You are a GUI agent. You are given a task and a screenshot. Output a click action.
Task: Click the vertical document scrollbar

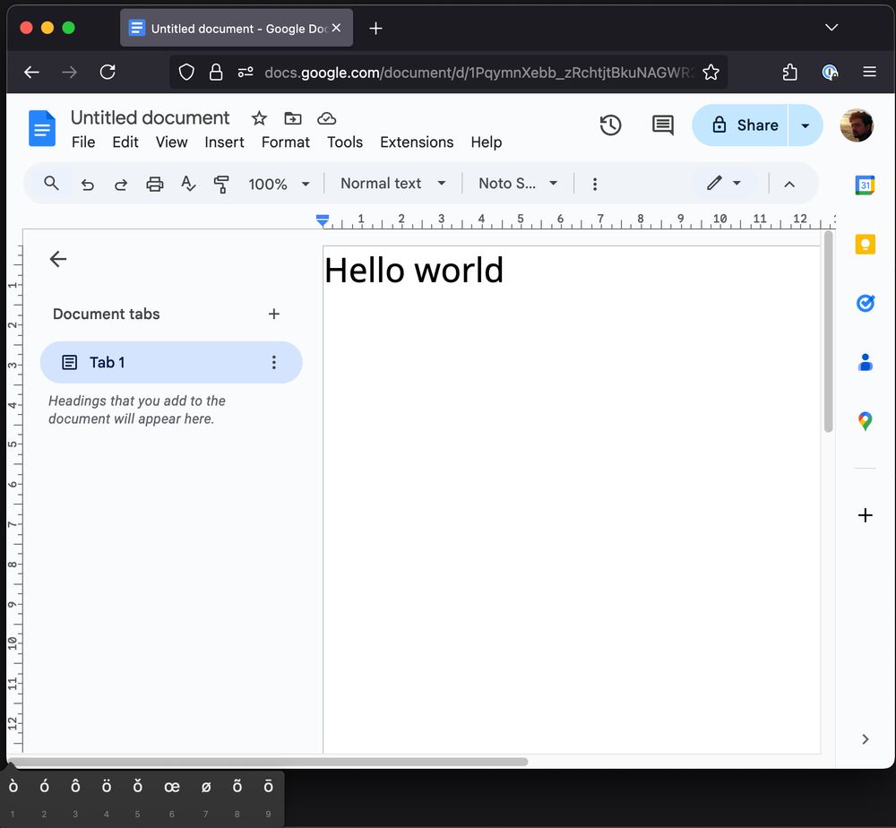[x=828, y=332]
